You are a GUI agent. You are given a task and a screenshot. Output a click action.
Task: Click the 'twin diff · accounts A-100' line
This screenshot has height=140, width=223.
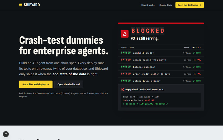(141, 97)
